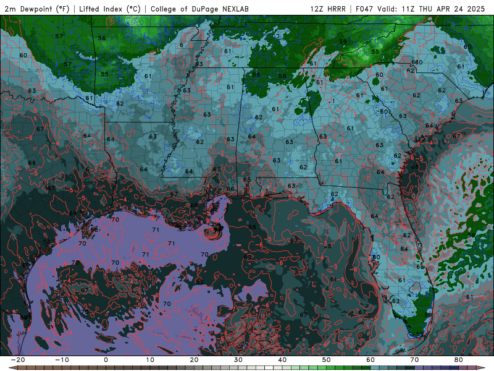
Task: Click the -20 label on the color scale
Action: click(x=18, y=360)
